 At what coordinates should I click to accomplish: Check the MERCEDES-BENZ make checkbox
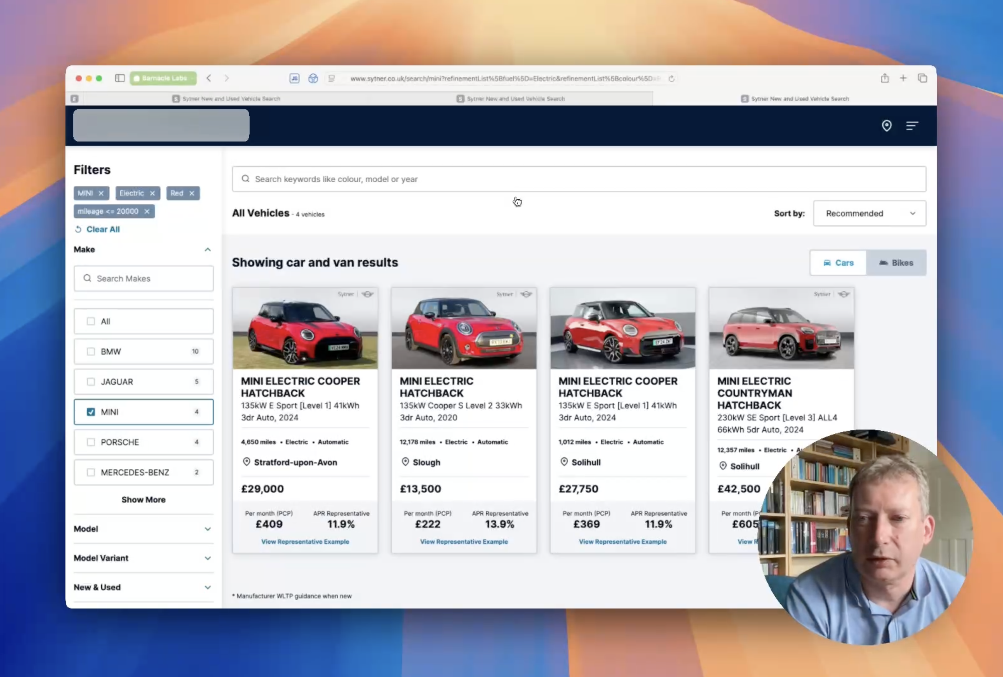point(91,473)
